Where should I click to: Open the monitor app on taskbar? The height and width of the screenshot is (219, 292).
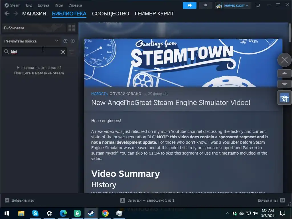tap(119, 213)
